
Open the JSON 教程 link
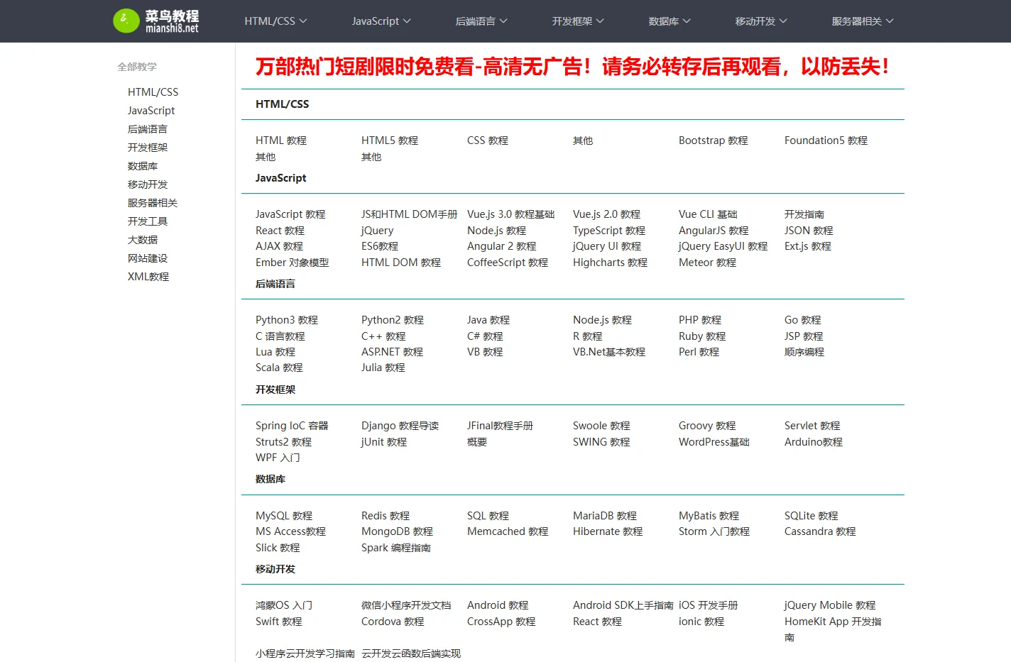click(809, 231)
